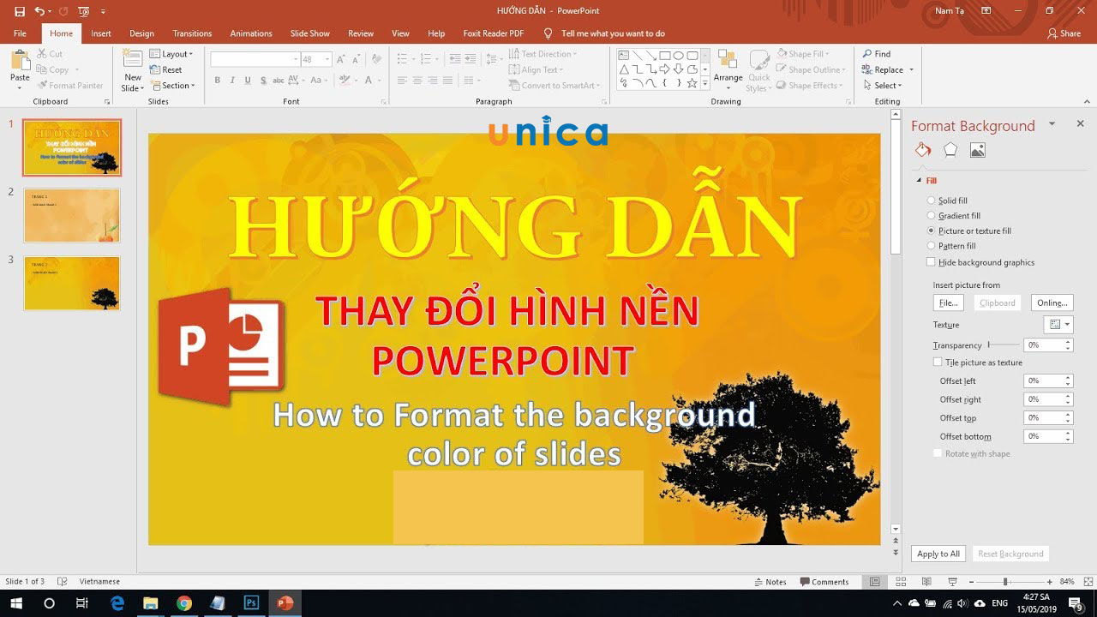Click the Fill paint bucket icon
Image resolution: width=1097 pixels, height=617 pixels.
[x=923, y=150]
